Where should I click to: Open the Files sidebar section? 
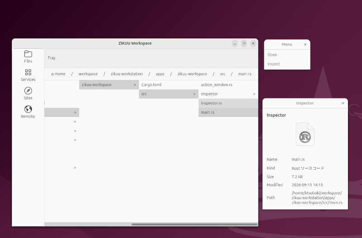point(28,57)
